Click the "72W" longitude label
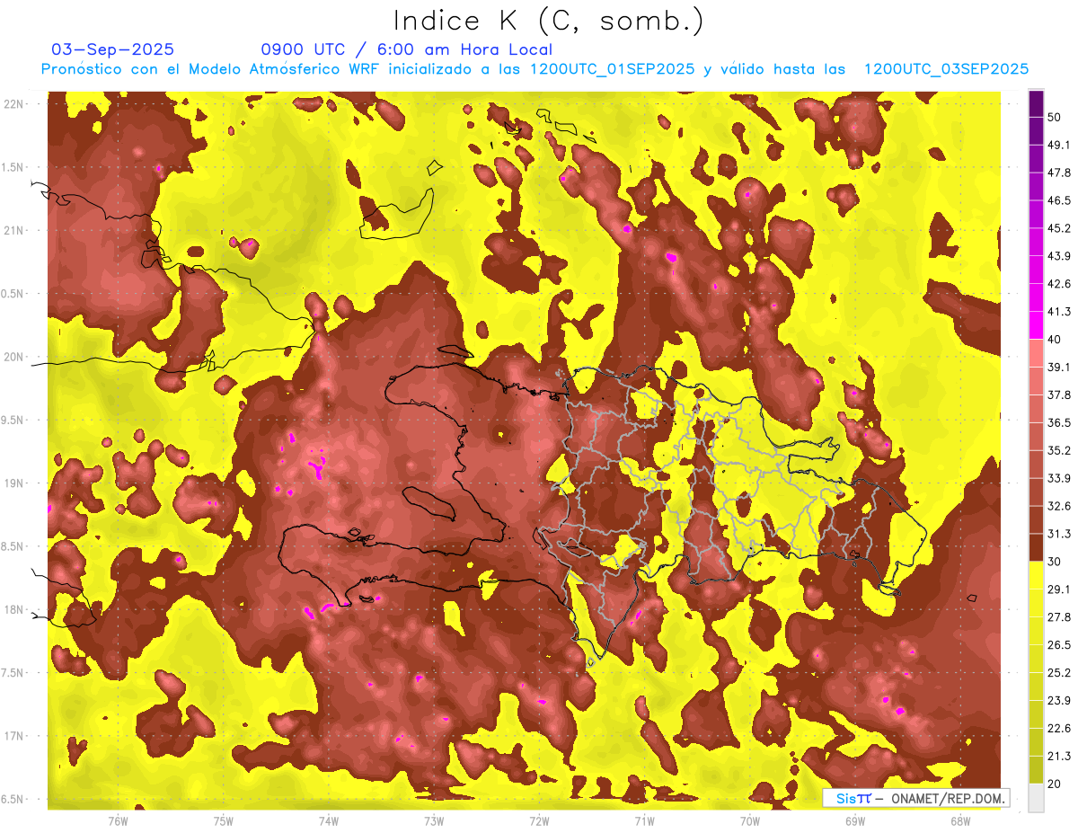1078x833 pixels. tap(539, 820)
